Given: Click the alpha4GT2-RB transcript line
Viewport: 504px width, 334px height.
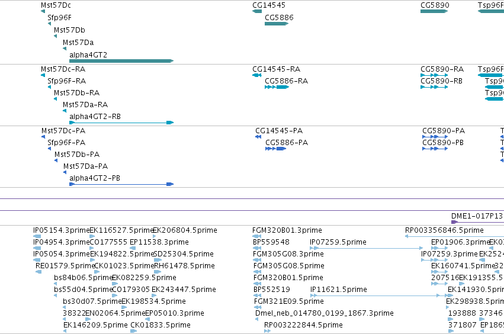Looking at the screenshot, I should click(121, 123).
